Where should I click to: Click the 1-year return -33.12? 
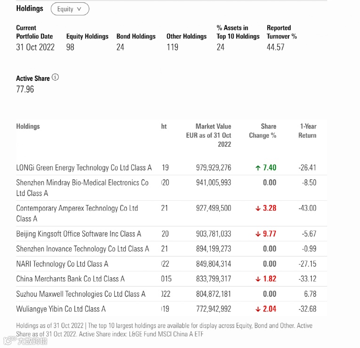click(x=307, y=279)
